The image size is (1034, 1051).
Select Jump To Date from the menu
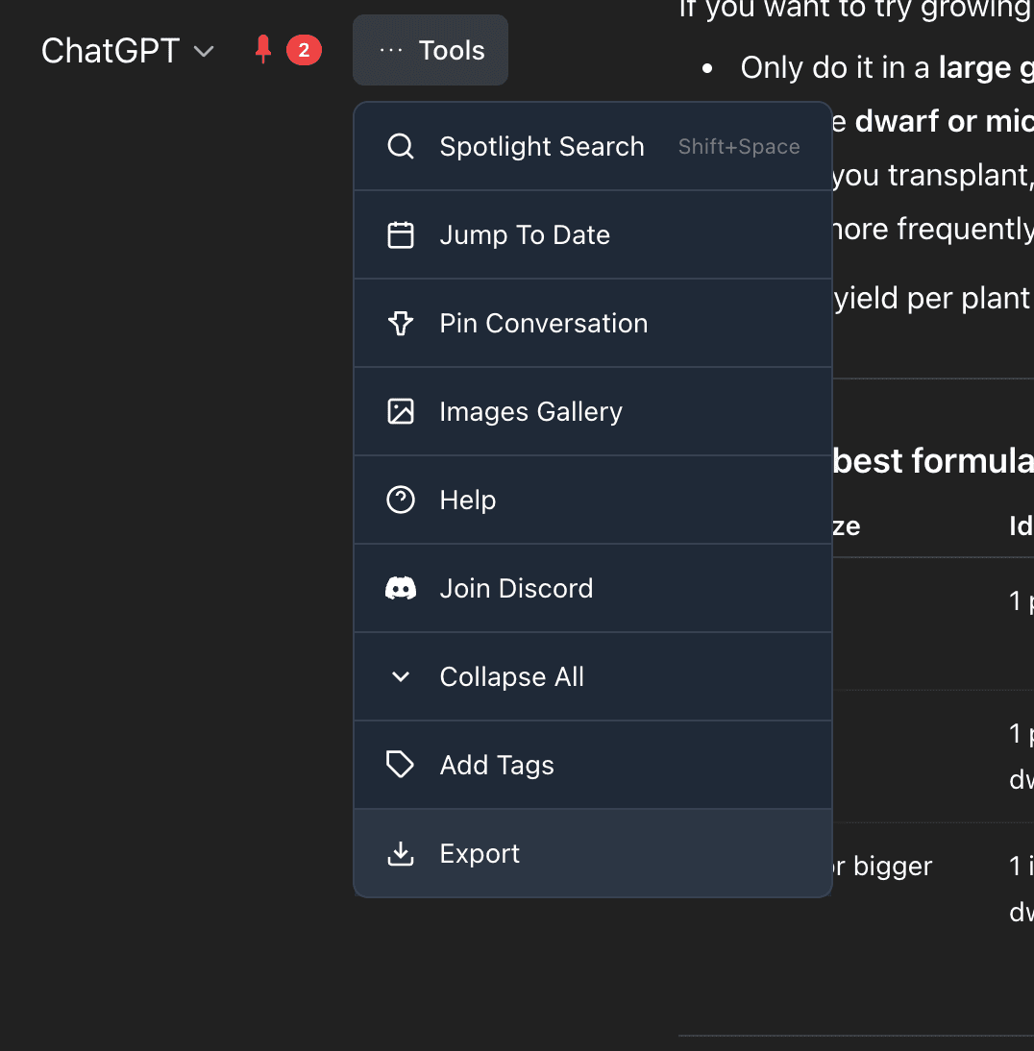(x=525, y=234)
